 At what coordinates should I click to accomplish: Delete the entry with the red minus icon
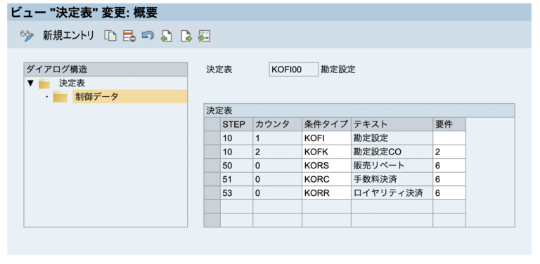(129, 36)
